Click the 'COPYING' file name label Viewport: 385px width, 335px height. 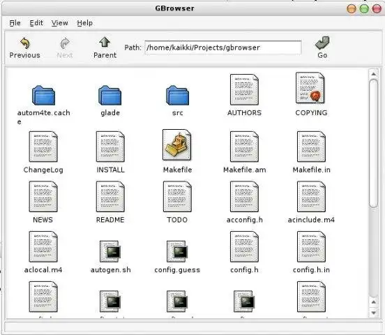311,113
